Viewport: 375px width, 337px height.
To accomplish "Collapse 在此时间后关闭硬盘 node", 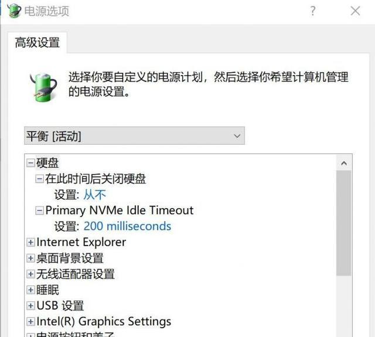I will (x=39, y=179).
